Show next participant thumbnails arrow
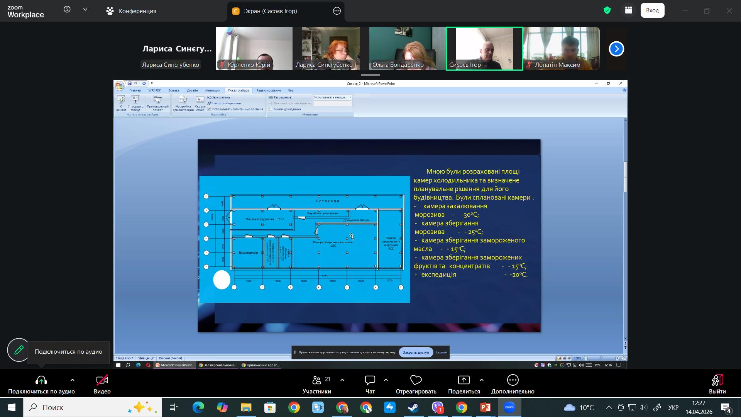Image resolution: width=741 pixels, height=417 pixels. 616,49
